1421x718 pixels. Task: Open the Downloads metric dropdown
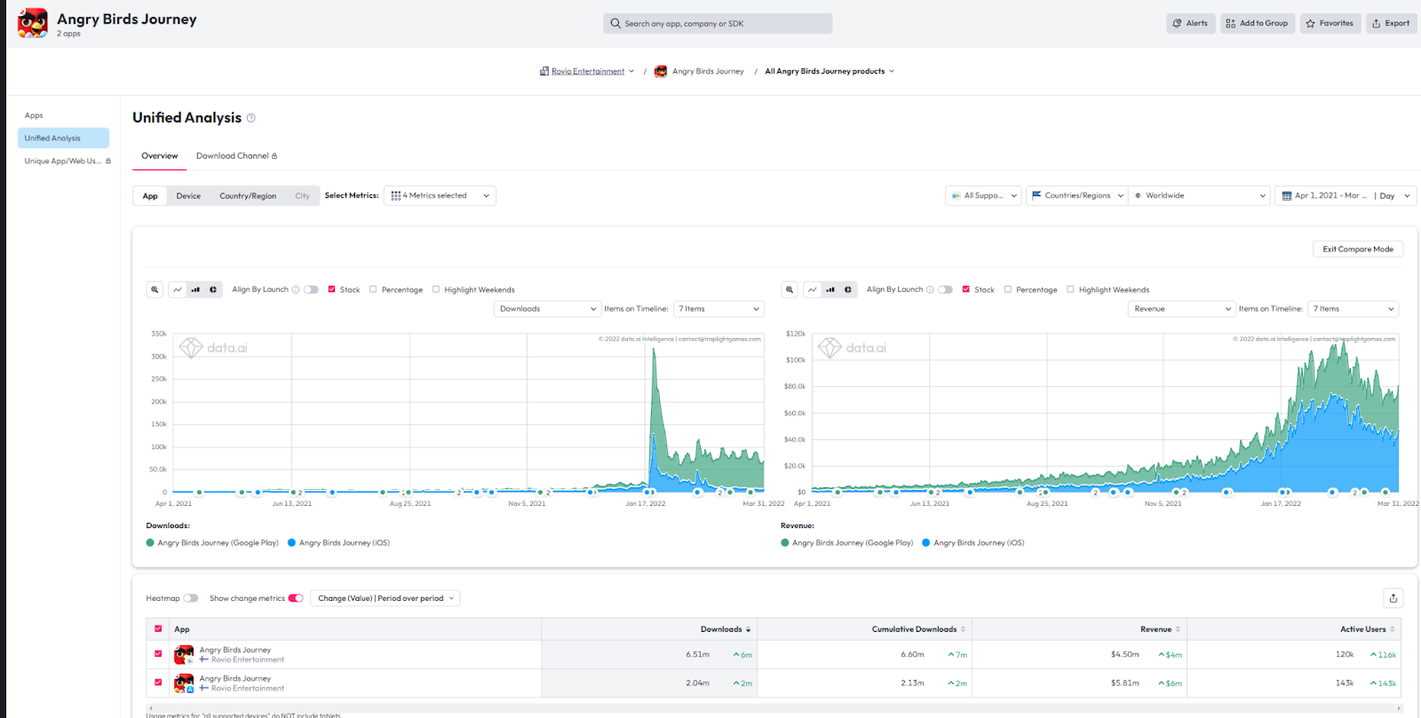pos(547,309)
